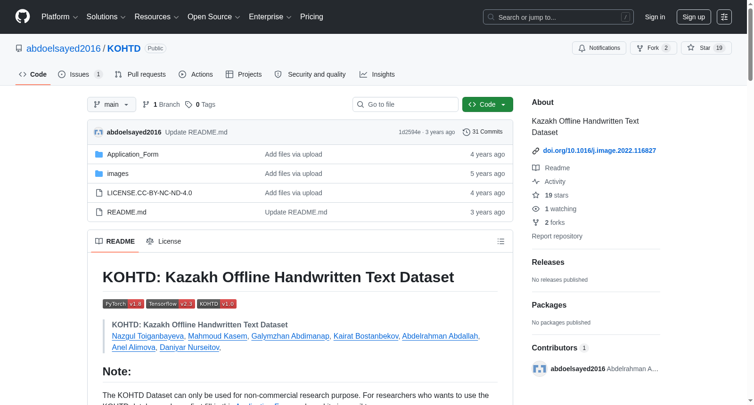The height and width of the screenshot is (405, 754).
Task: Open the README.md file
Action: pyautogui.click(x=127, y=212)
